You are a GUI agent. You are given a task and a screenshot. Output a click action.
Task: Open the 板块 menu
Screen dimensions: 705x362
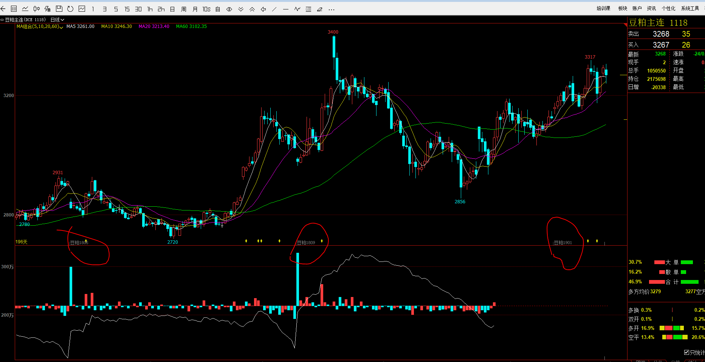click(623, 8)
